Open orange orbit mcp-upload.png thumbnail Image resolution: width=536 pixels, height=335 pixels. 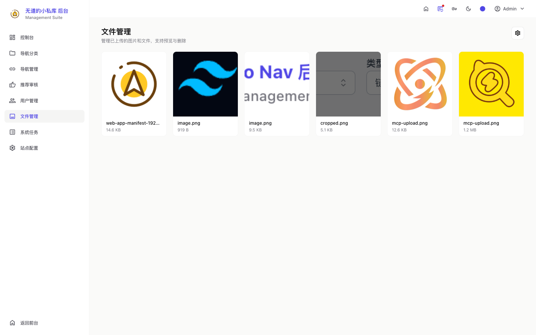tap(420, 84)
